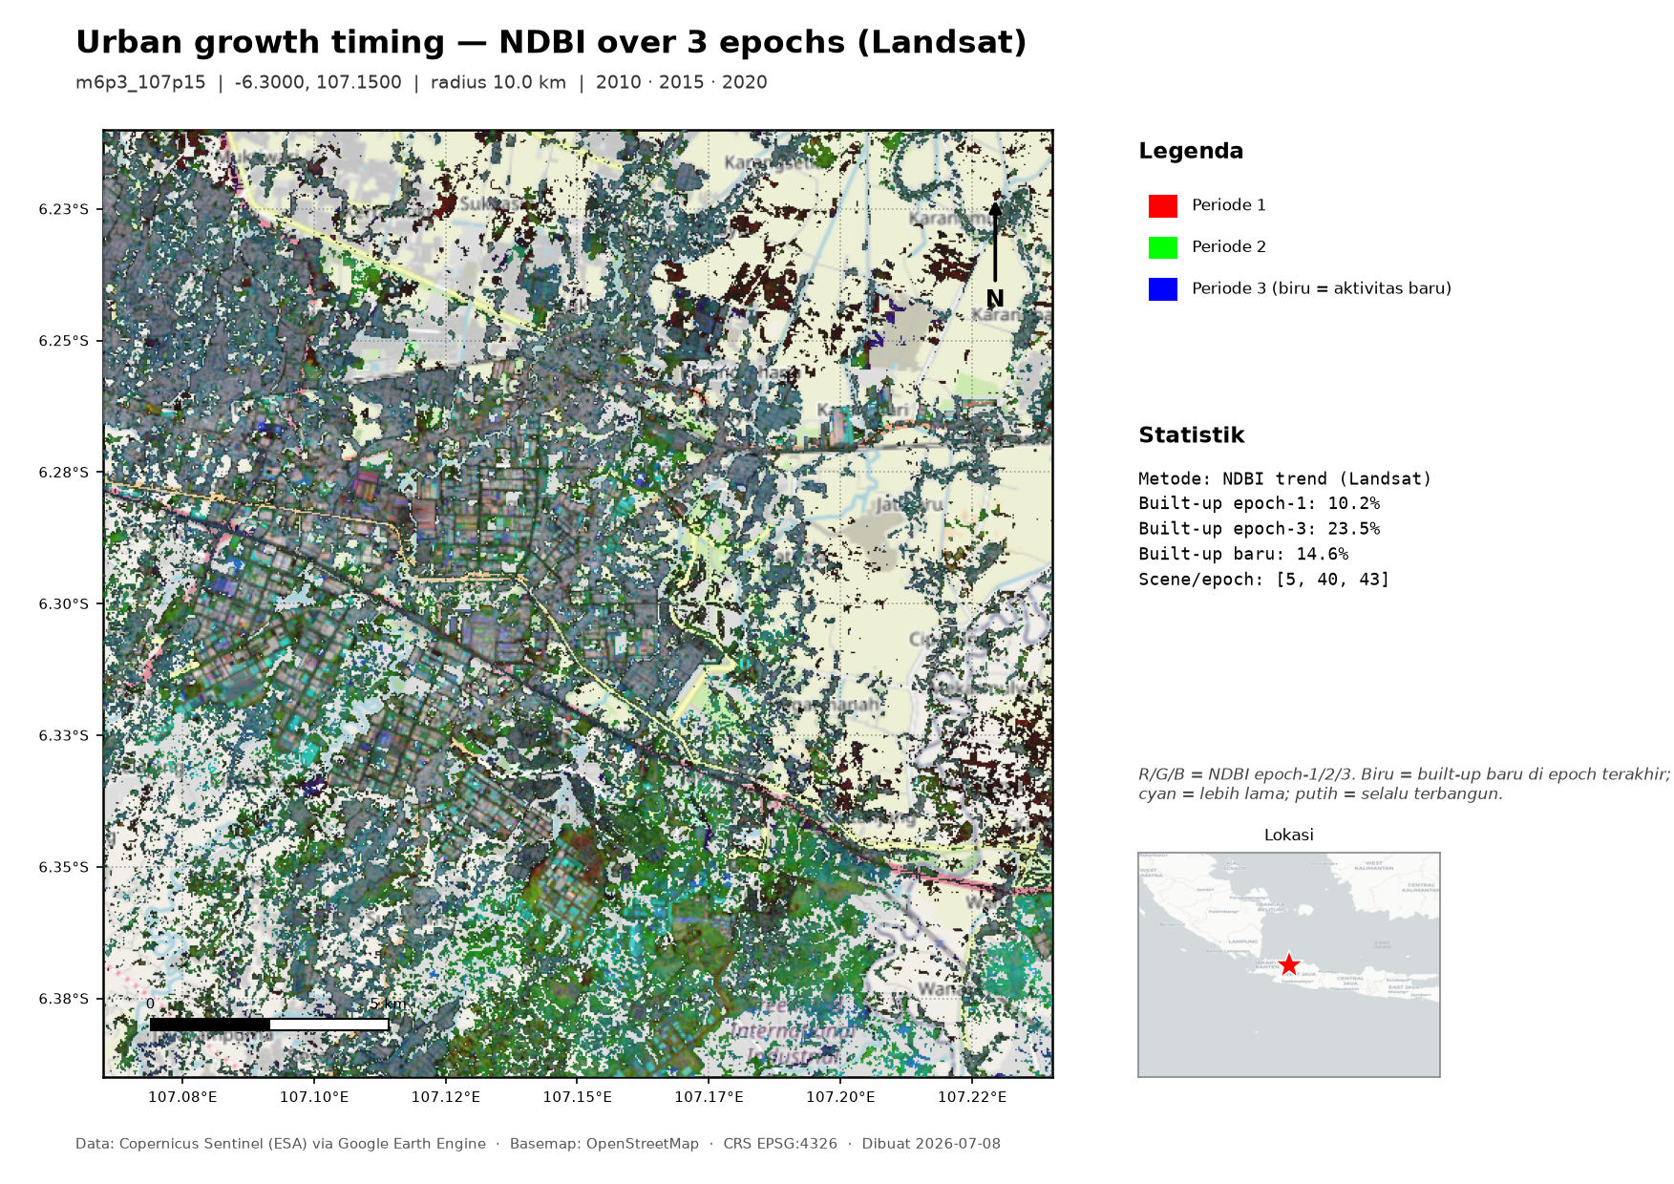The height and width of the screenshot is (1184, 1674).
Task: Click the 'Periode 2' legend label
Action: pyautogui.click(x=1229, y=247)
